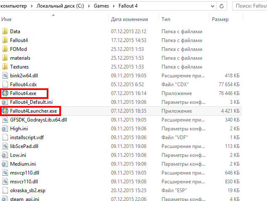Expand the chevron after Games breadcrumb

(114, 6)
